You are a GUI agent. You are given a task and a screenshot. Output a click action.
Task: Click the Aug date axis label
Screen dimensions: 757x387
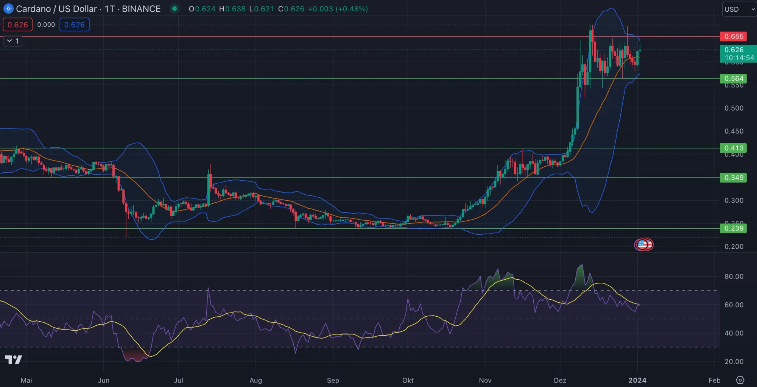[x=256, y=381]
